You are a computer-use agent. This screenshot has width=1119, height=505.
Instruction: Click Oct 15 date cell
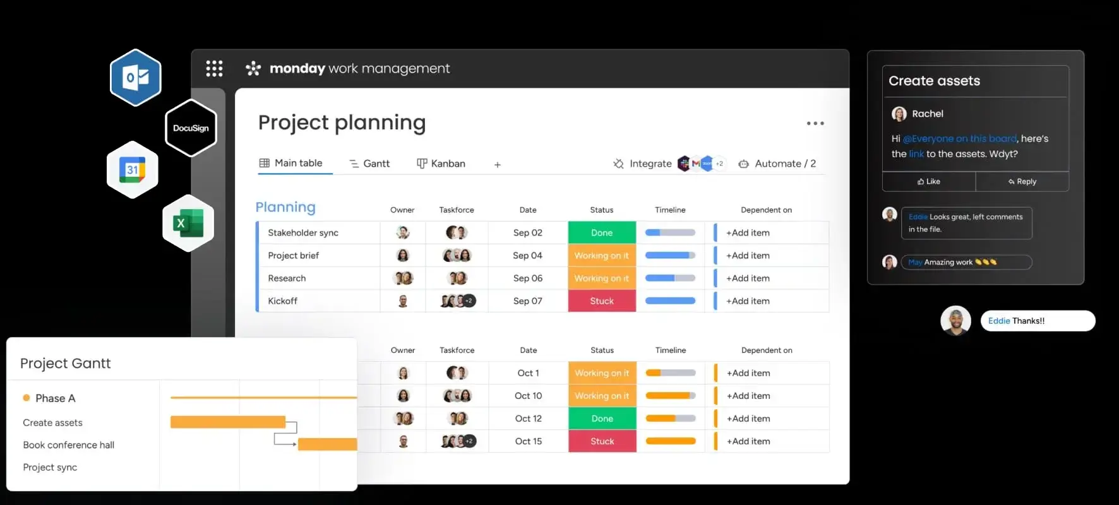click(x=529, y=441)
